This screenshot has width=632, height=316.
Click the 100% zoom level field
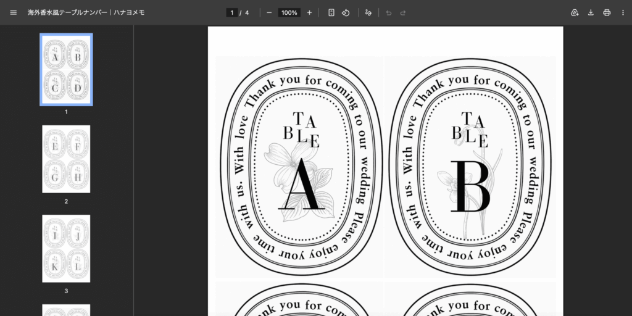(289, 12)
